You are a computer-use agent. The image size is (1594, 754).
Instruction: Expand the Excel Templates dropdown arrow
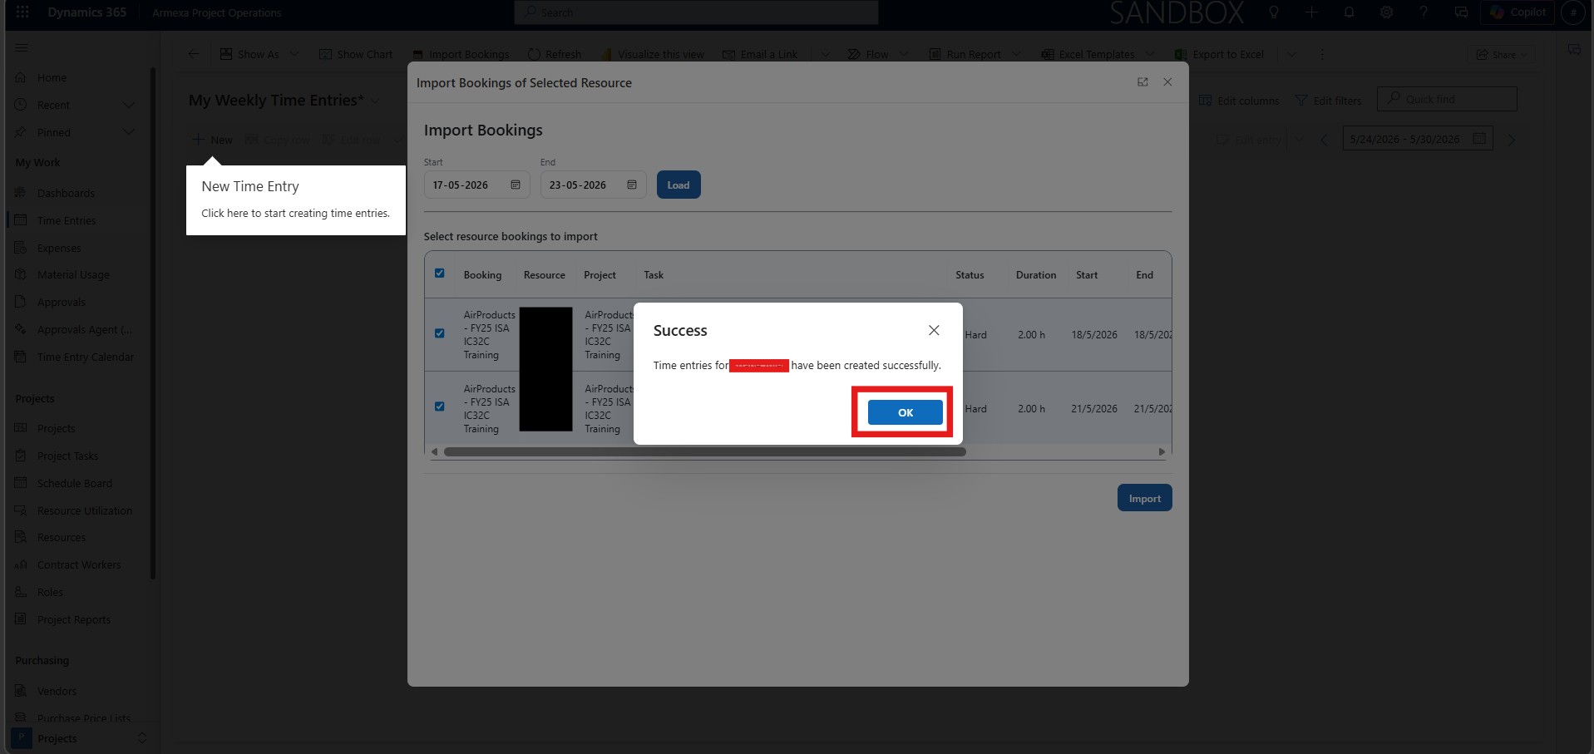point(1150,54)
